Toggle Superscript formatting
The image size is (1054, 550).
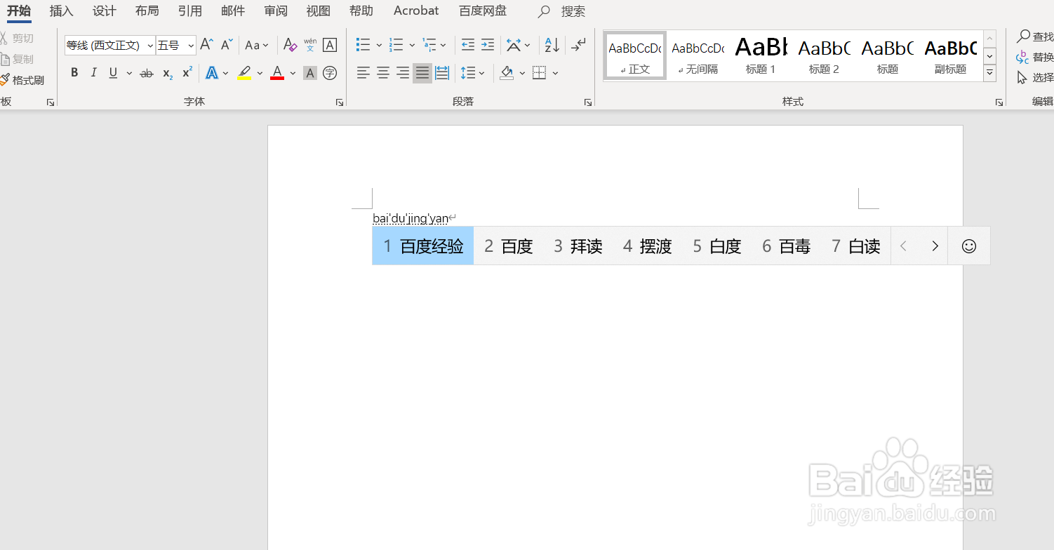[x=187, y=73]
